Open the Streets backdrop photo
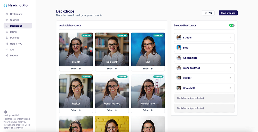The height and width of the screenshot is (132, 258). pyautogui.click(x=76, y=49)
